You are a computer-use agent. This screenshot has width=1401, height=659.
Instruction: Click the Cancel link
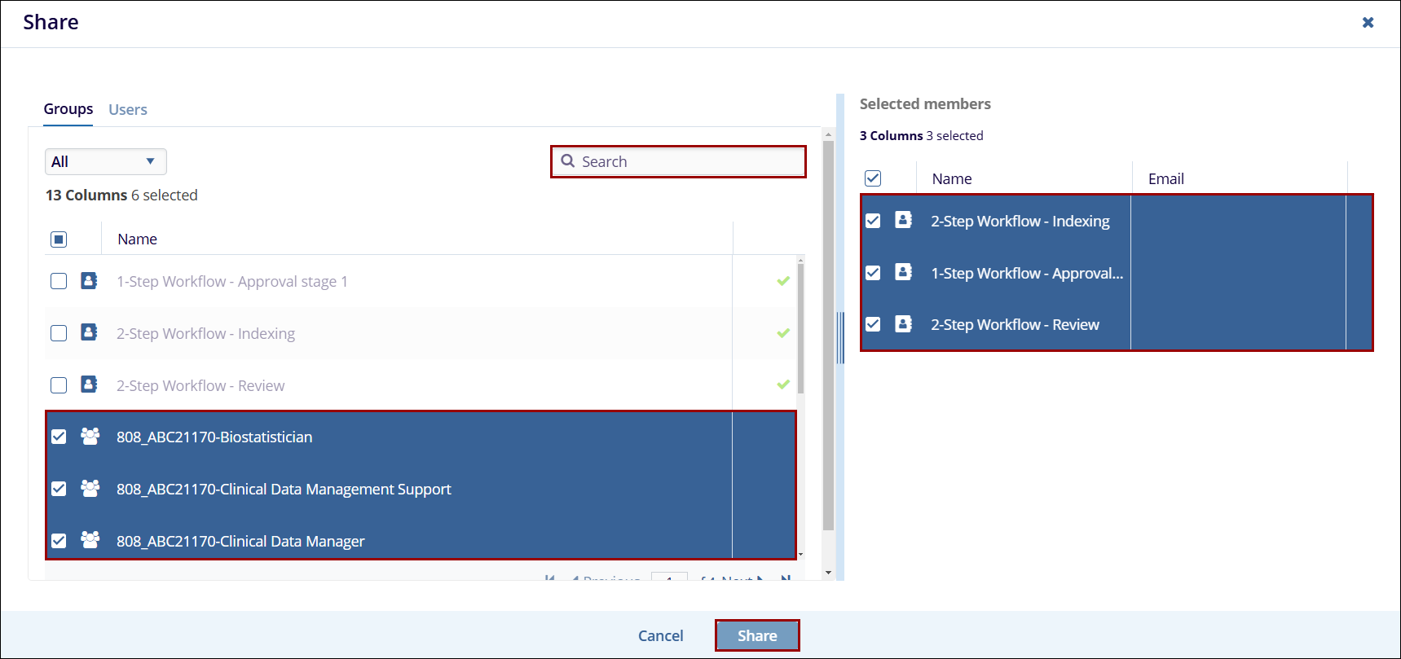[660, 635]
